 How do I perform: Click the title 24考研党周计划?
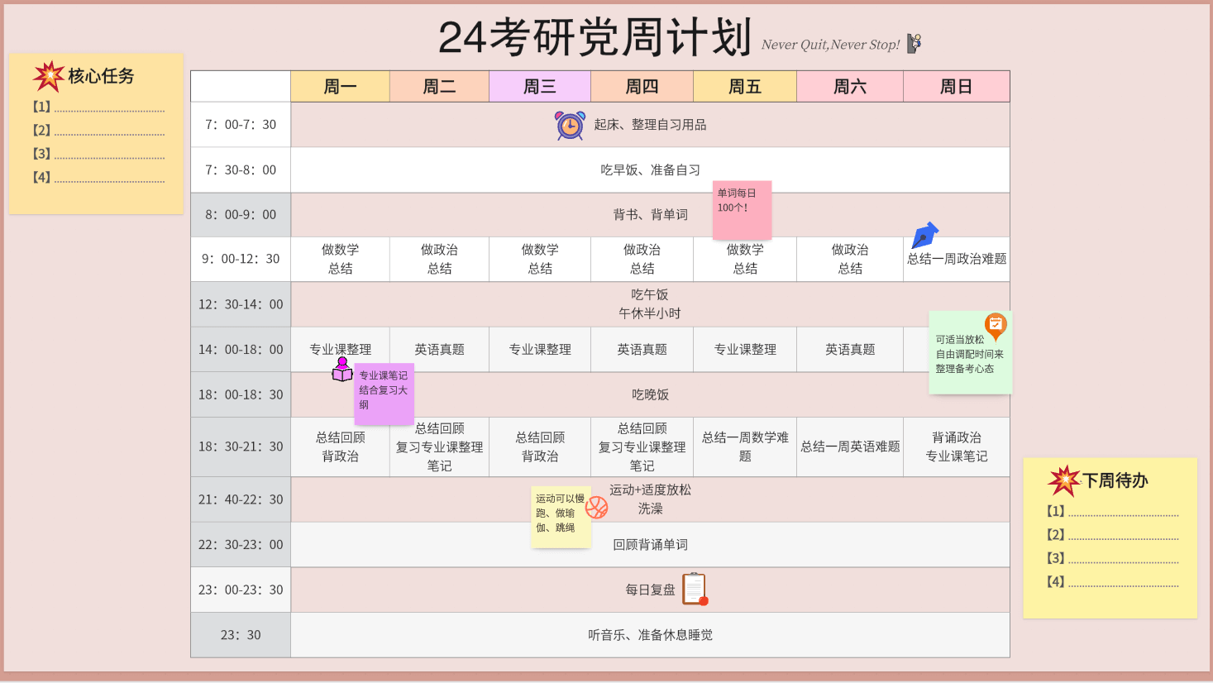[x=595, y=38]
